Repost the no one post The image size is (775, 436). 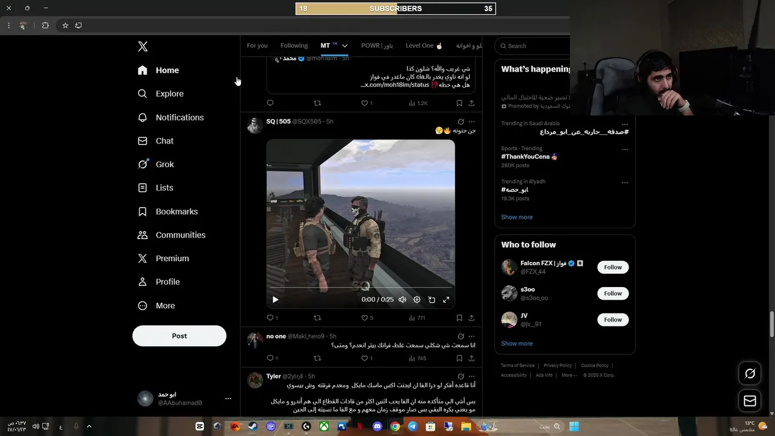coord(317,358)
